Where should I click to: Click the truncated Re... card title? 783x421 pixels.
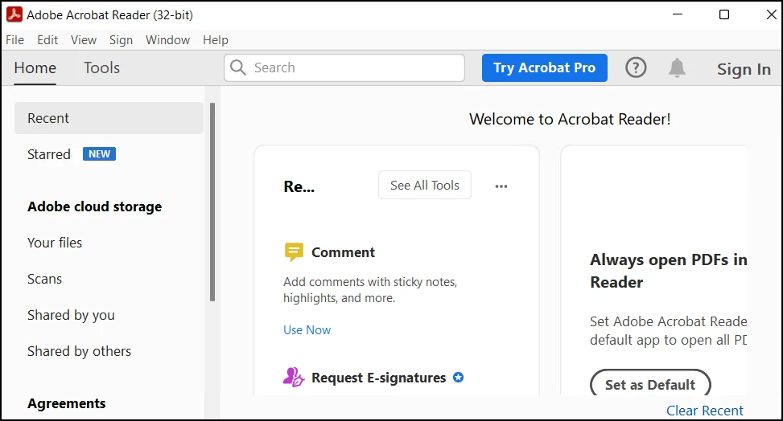point(299,186)
